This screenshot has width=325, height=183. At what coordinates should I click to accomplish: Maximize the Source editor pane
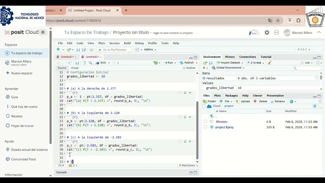(x=195, y=58)
